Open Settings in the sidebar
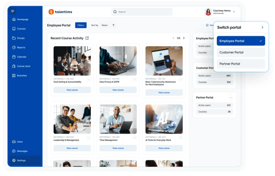 21,160
